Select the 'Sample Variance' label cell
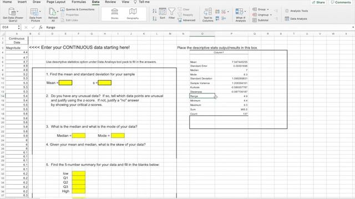This screenshot has width=355, height=199. 202,83
